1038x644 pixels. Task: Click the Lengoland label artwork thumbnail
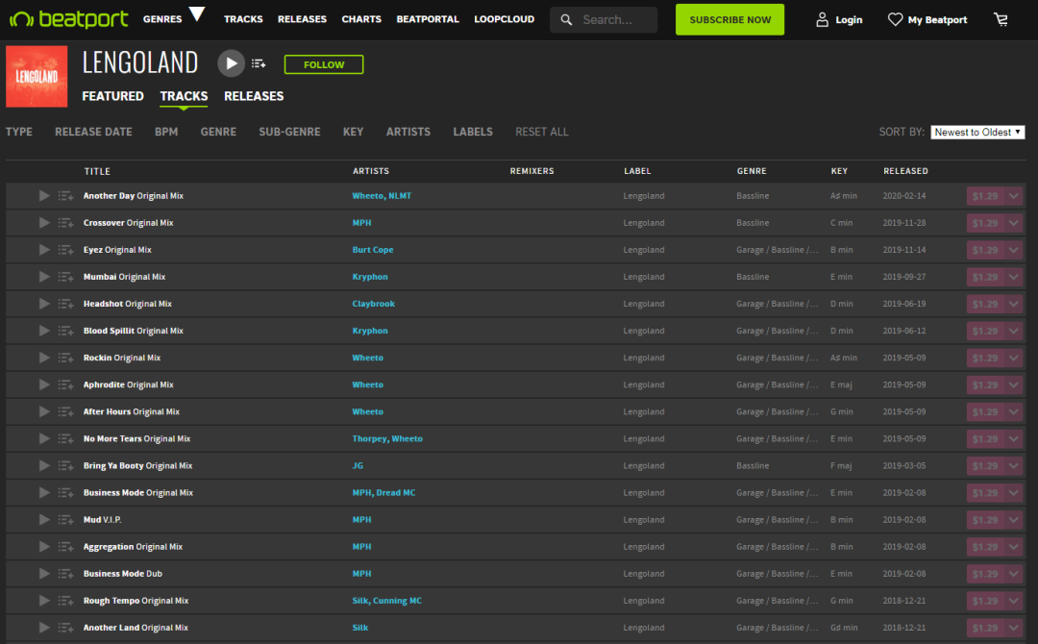pos(37,76)
